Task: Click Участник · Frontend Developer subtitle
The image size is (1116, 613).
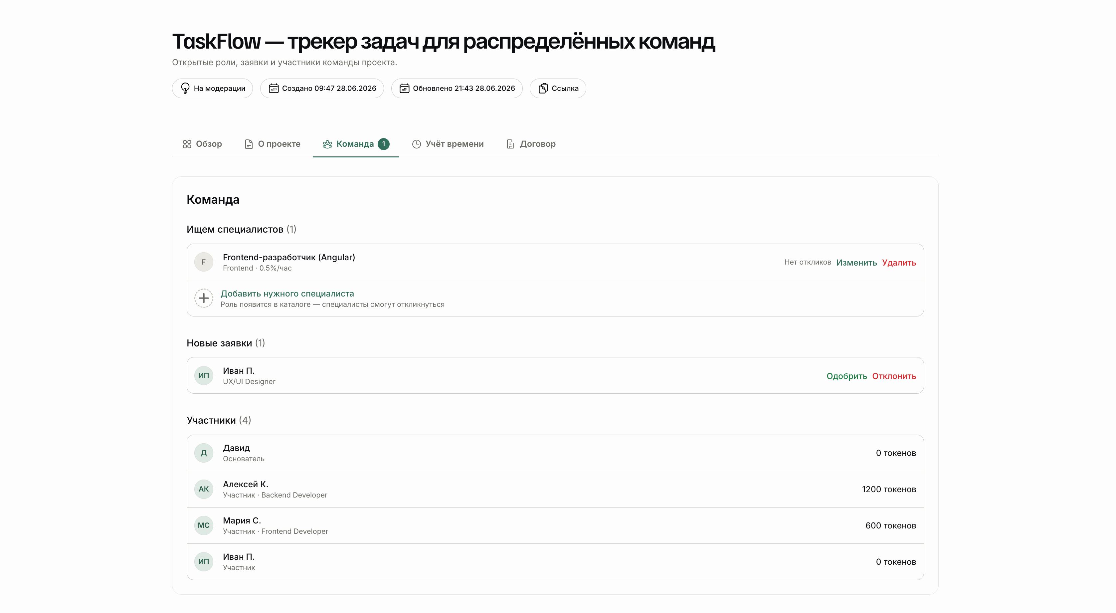Action: (276, 531)
